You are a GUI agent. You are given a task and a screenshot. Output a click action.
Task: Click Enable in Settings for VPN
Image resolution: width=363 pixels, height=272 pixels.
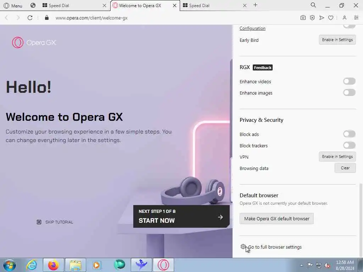coord(337,157)
